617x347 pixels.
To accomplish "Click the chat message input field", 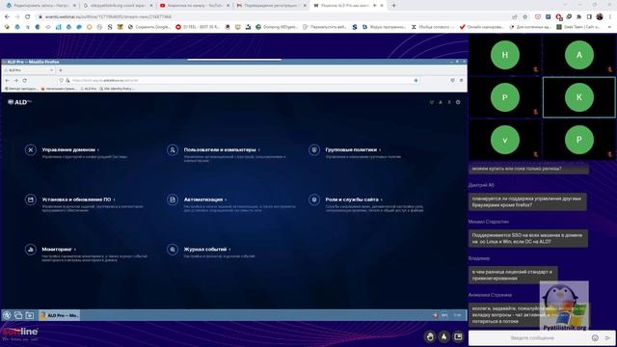I will [x=531, y=338].
